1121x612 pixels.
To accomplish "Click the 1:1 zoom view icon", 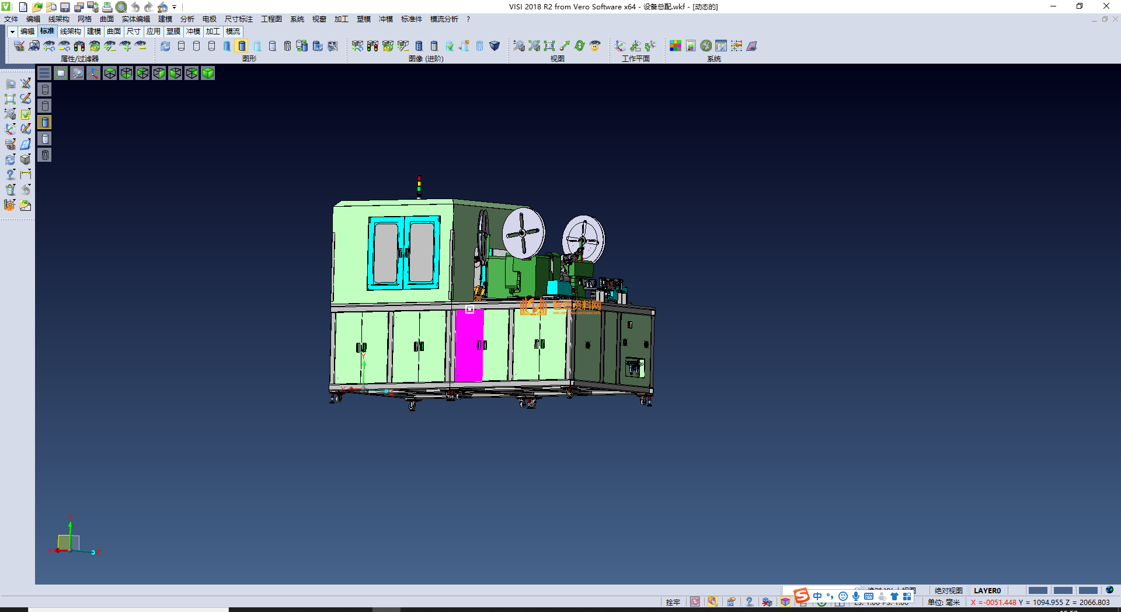I will click(549, 46).
